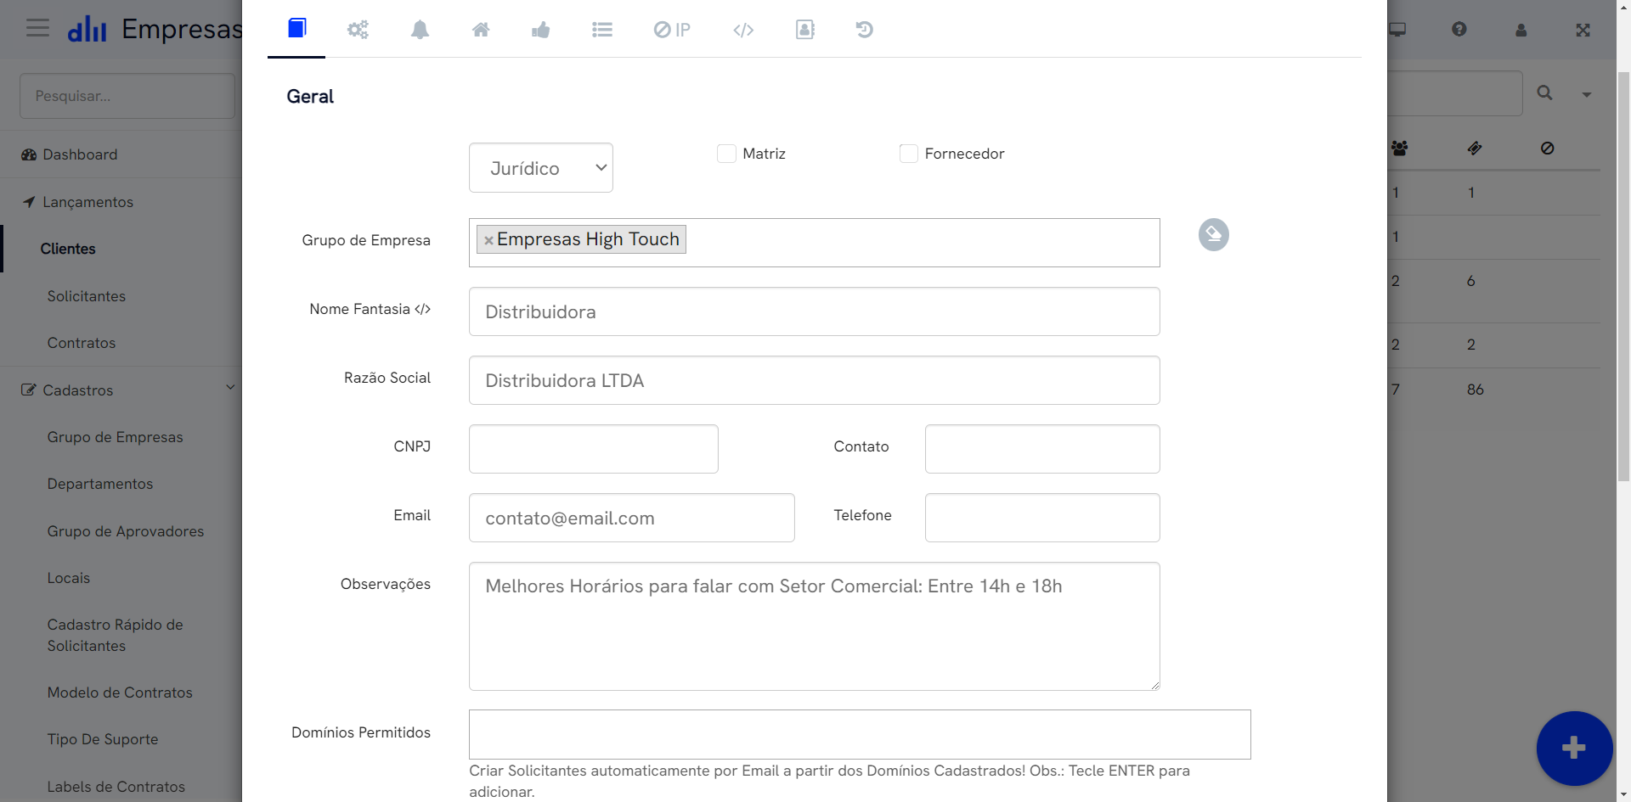The height and width of the screenshot is (802, 1631).
Task: Open Solicitantes in the sidebar
Action: (x=87, y=296)
